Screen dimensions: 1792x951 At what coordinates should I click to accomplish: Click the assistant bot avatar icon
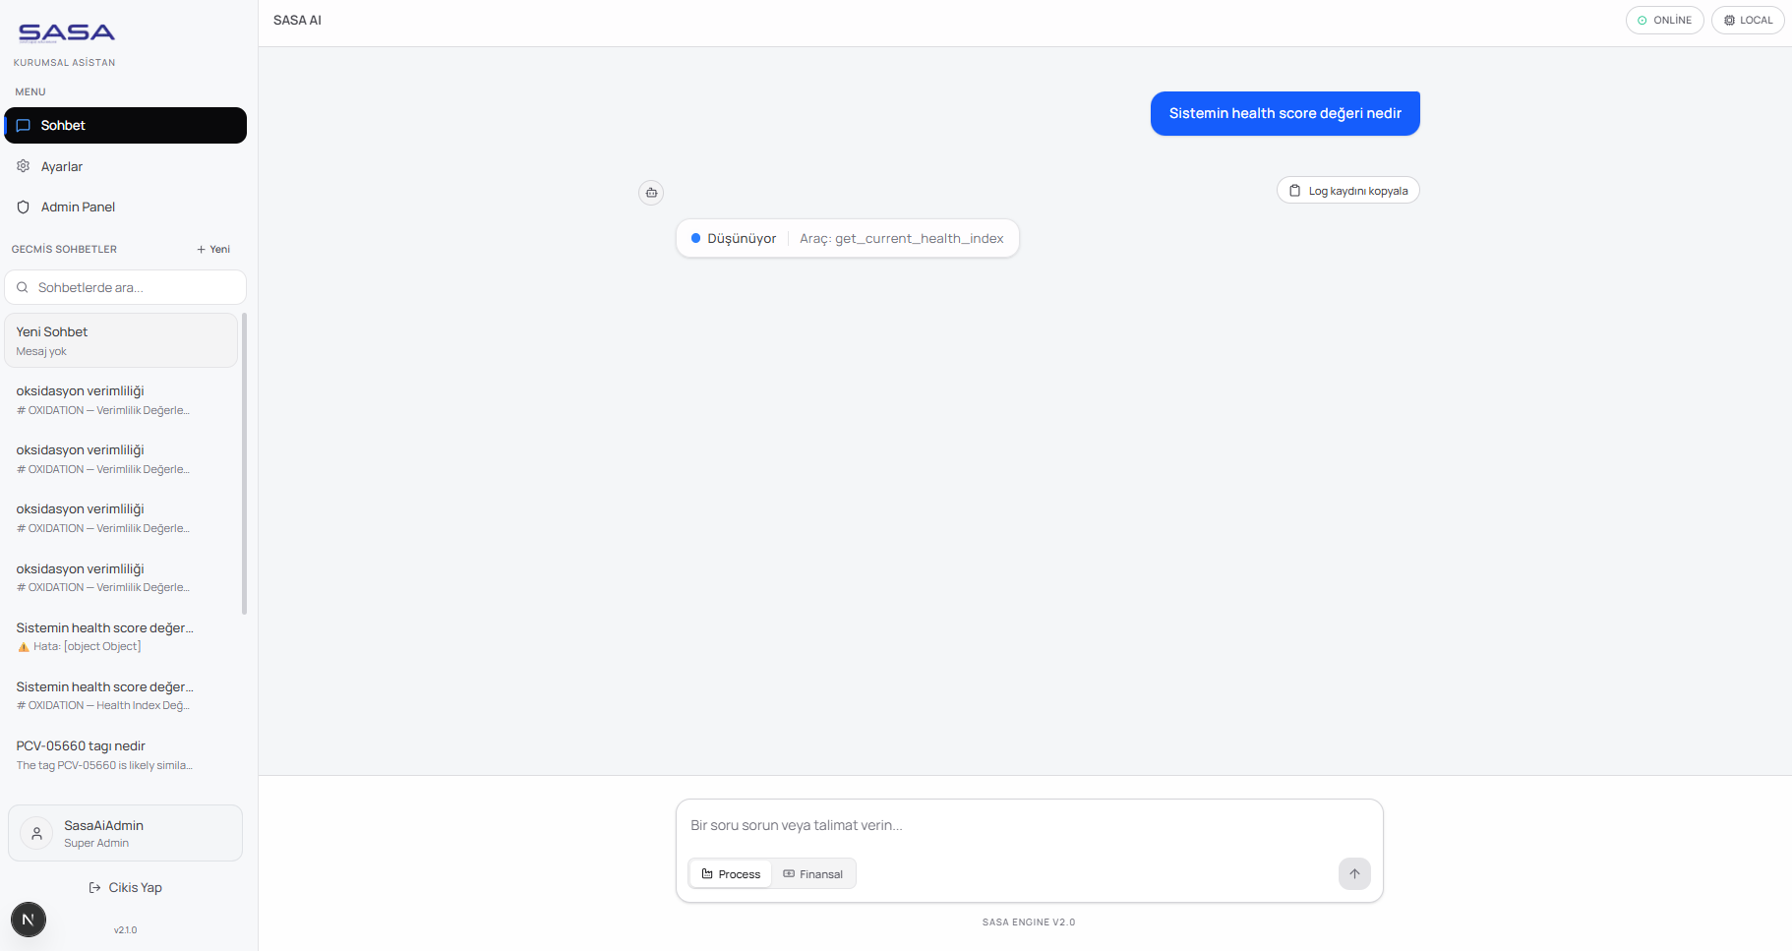[x=651, y=193]
